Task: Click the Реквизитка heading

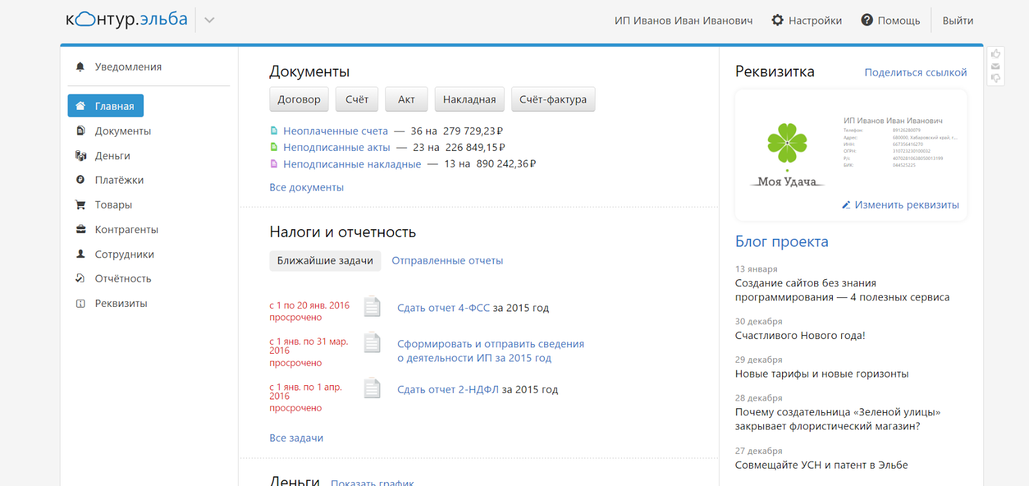Action: 775,71
